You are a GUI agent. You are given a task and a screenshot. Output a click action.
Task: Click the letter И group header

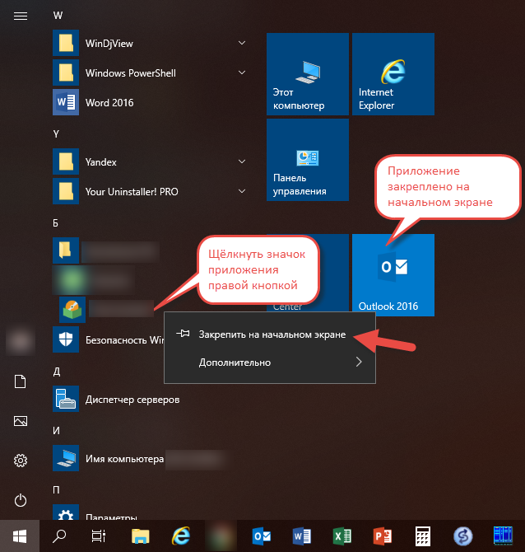56,431
